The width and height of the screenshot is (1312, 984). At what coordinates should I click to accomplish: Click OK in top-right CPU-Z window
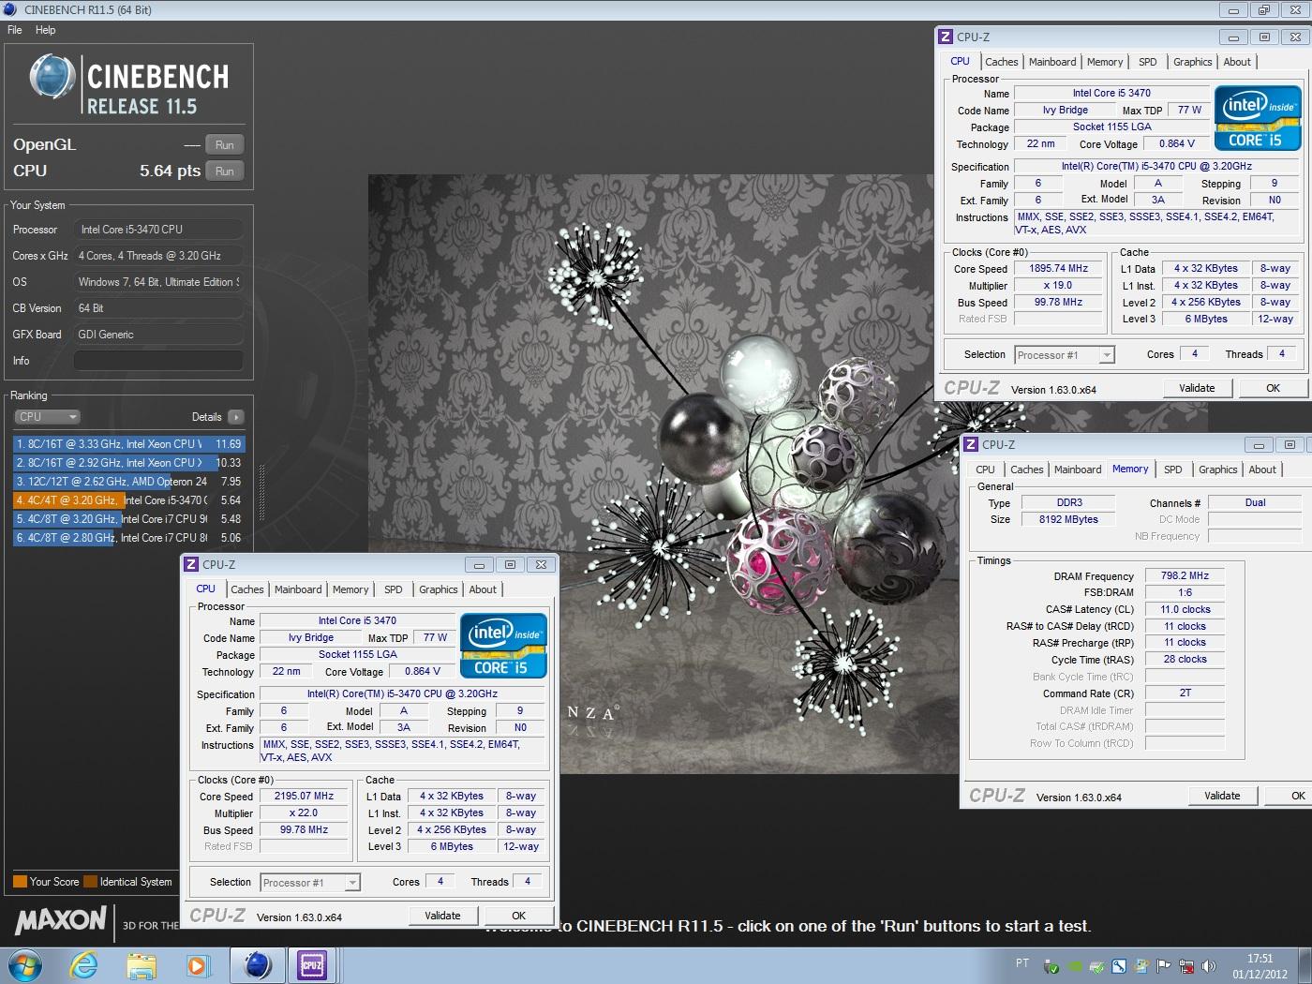pos(1273,388)
